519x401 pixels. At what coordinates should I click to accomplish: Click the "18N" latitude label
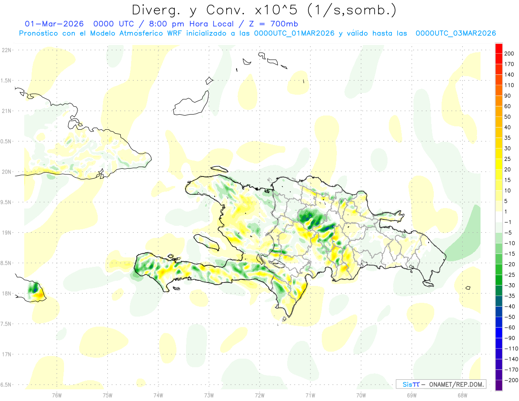click(x=6, y=293)
